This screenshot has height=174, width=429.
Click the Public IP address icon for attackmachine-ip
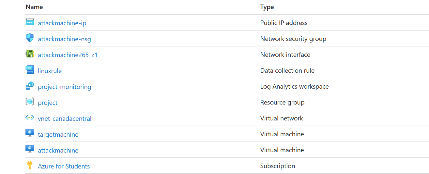[x=30, y=22]
